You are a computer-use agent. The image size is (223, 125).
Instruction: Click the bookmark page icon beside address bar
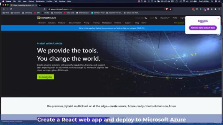click(x=45, y=9)
